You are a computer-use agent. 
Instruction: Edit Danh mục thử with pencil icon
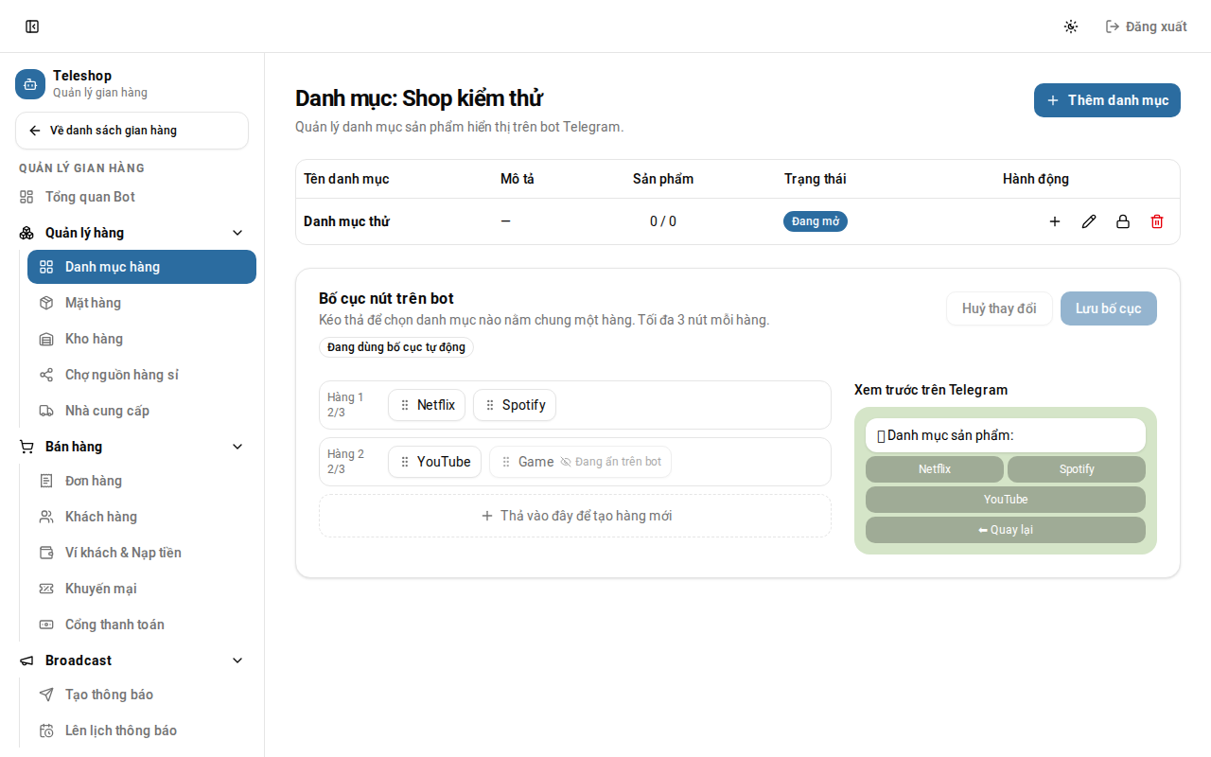[x=1089, y=221]
